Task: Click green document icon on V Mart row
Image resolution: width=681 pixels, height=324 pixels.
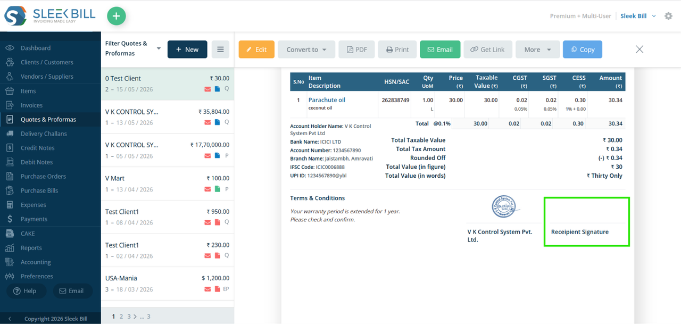Action: [217, 189]
